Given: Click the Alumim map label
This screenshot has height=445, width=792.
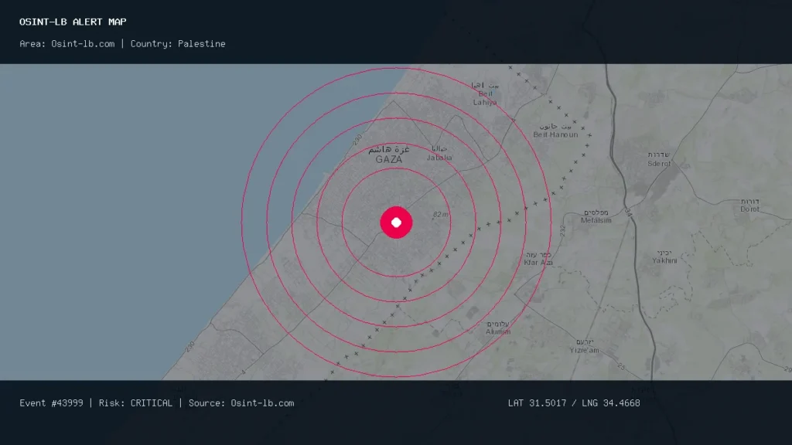Looking at the screenshot, I should tap(498, 328).
